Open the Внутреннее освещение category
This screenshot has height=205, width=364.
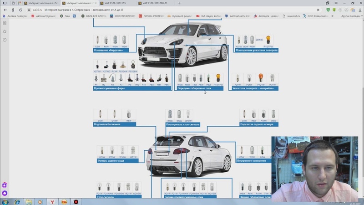click(254, 161)
